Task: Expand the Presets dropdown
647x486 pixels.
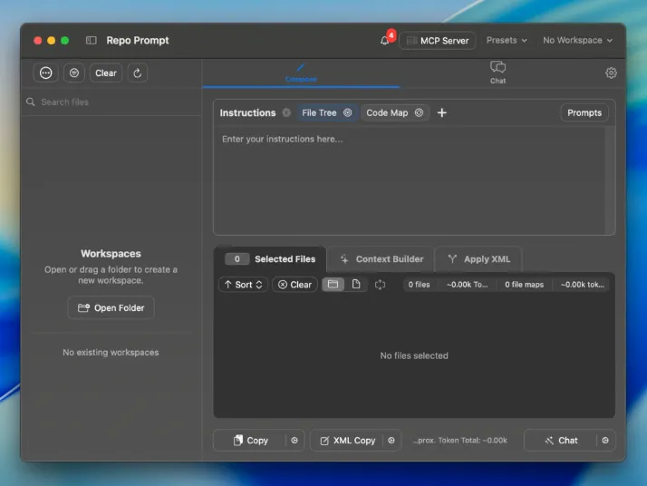Action: click(x=507, y=41)
